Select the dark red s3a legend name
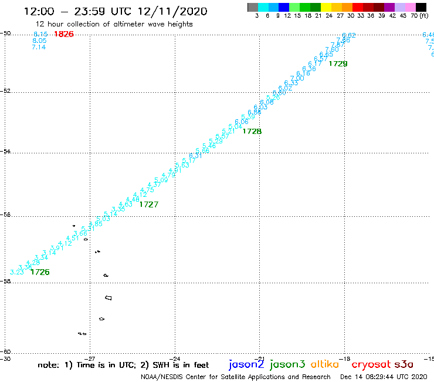Viewport: 434px width, 382px height. coord(404,364)
